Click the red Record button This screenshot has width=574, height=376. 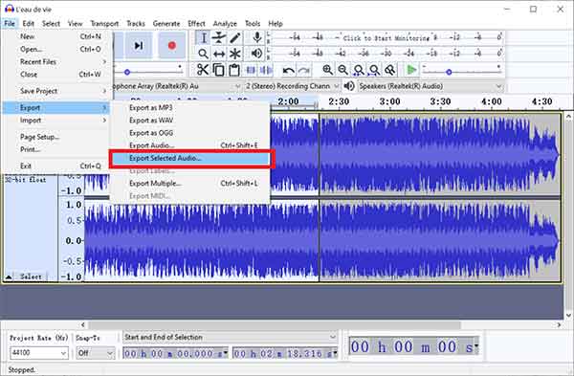pos(171,46)
